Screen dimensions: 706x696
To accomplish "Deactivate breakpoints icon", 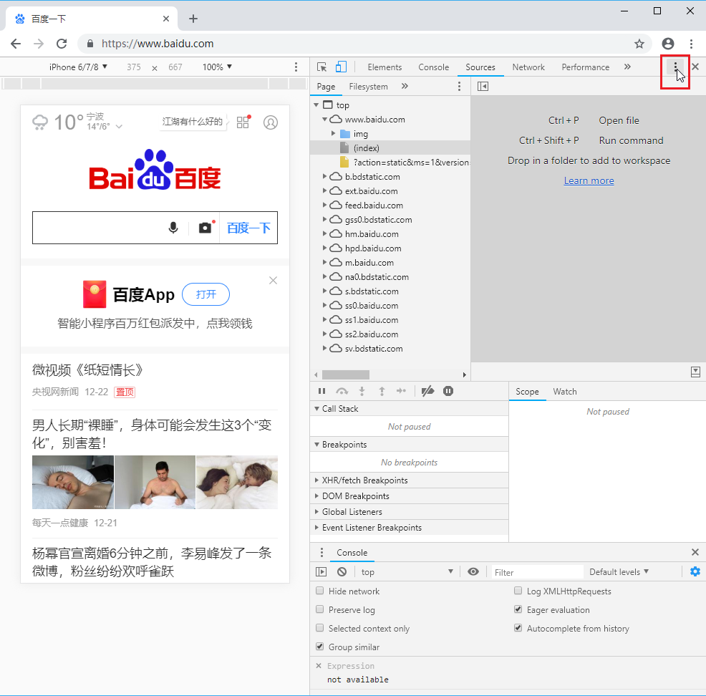I will coord(427,391).
